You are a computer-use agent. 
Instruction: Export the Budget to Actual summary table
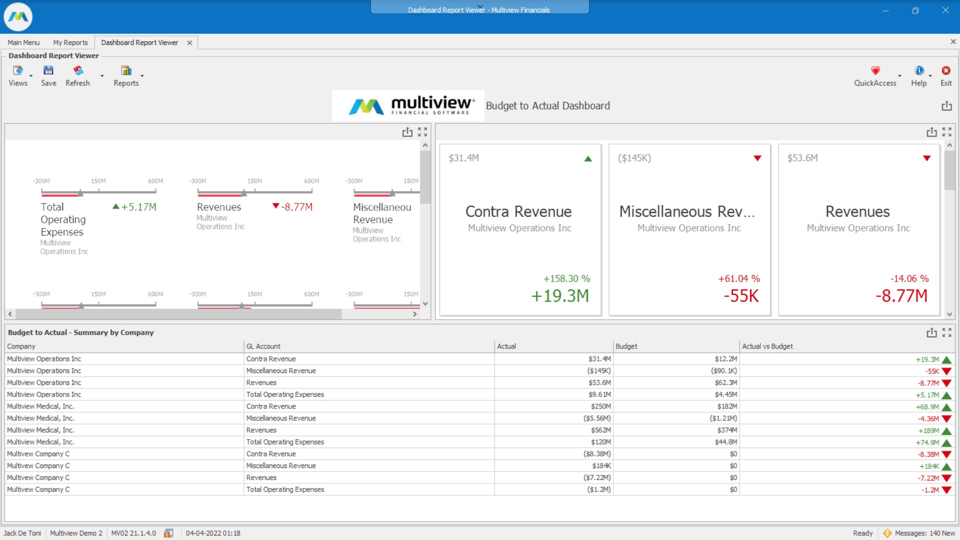coord(931,332)
